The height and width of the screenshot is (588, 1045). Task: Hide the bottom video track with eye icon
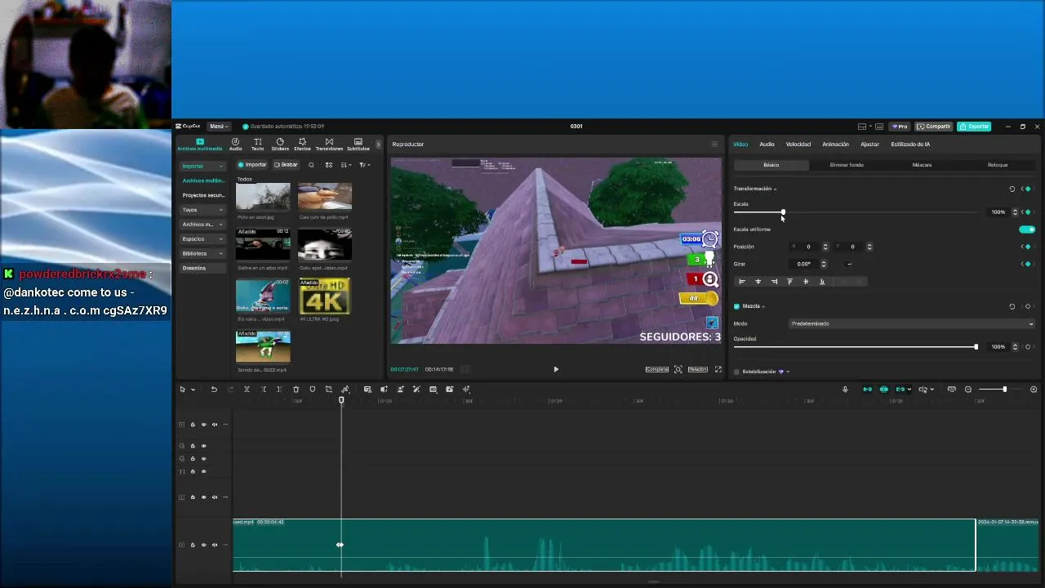pos(204,545)
